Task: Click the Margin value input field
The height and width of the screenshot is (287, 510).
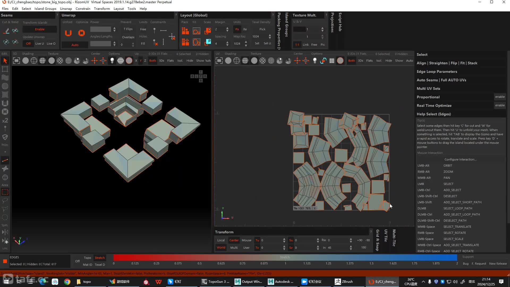Action: pos(219,29)
